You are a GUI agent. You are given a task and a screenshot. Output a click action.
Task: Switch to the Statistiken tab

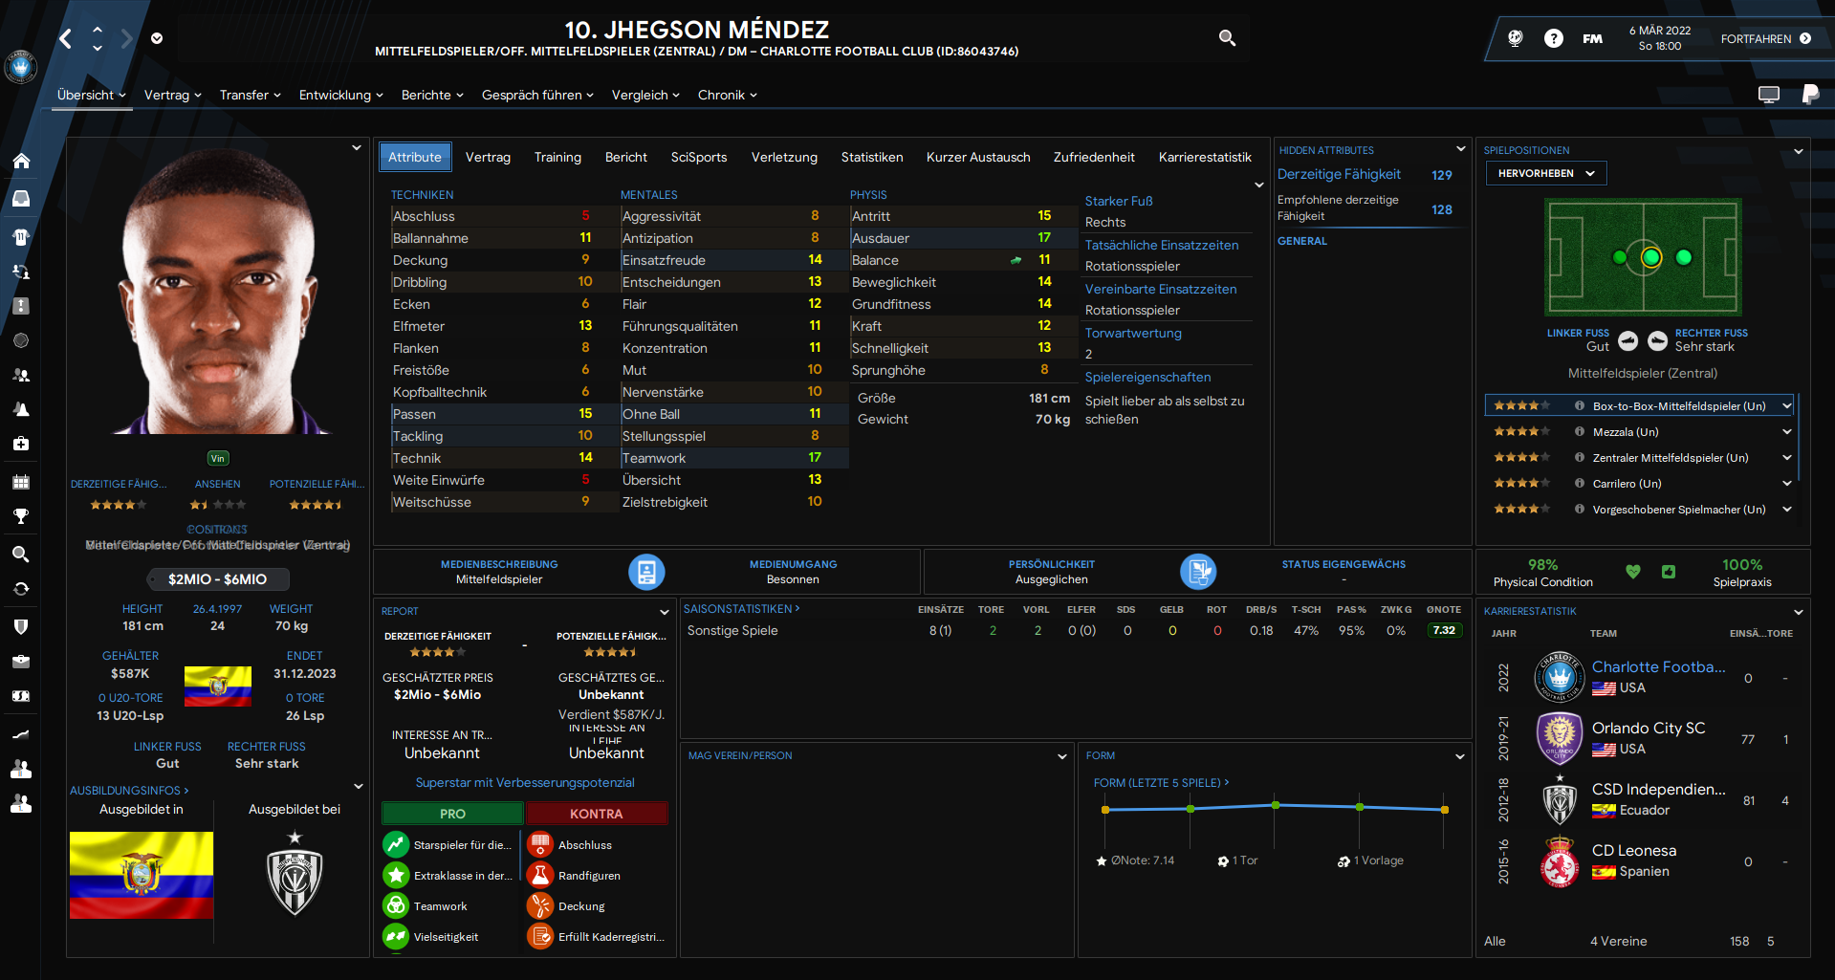872,157
